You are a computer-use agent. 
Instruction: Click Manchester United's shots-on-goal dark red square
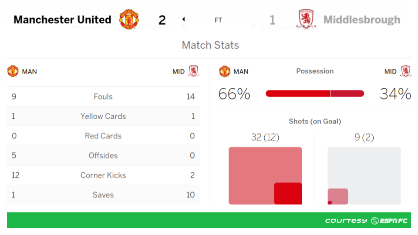tap(288, 193)
